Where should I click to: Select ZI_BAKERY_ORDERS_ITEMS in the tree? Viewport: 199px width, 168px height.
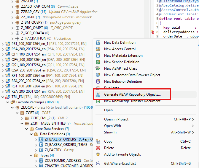point(66,145)
